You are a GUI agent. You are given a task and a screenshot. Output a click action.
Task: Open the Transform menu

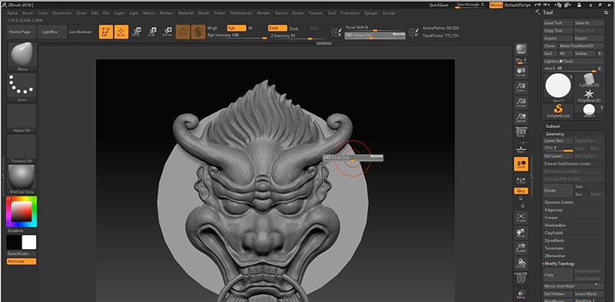click(x=350, y=13)
